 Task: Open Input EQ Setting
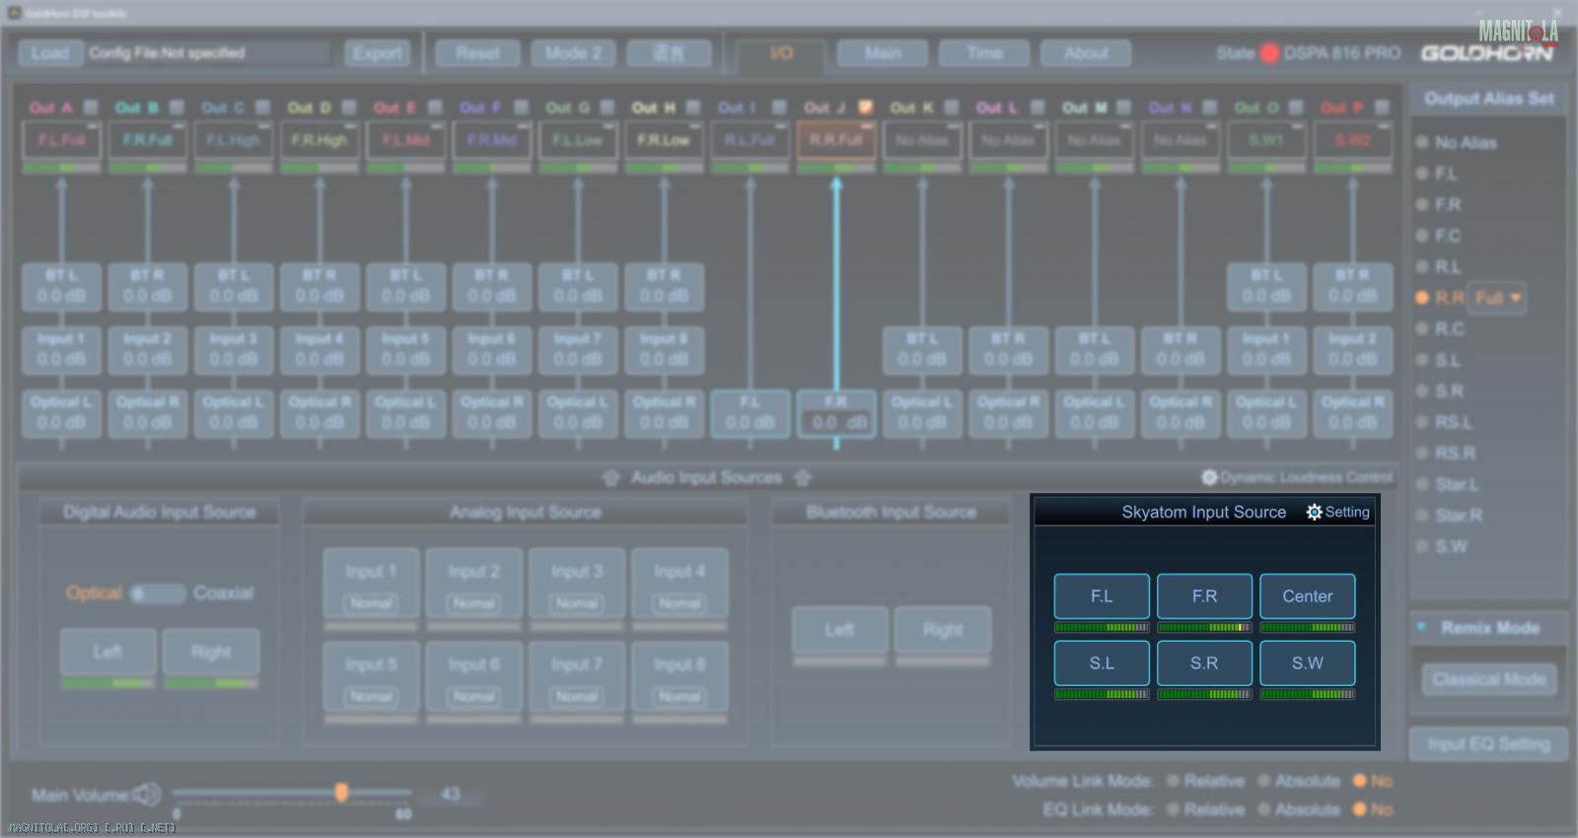pyautogui.click(x=1488, y=744)
